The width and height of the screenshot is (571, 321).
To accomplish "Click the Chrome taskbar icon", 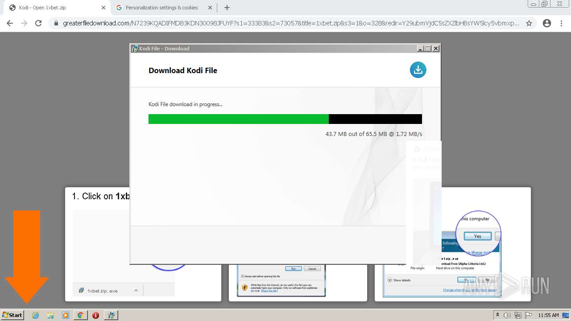I will 80,315.
